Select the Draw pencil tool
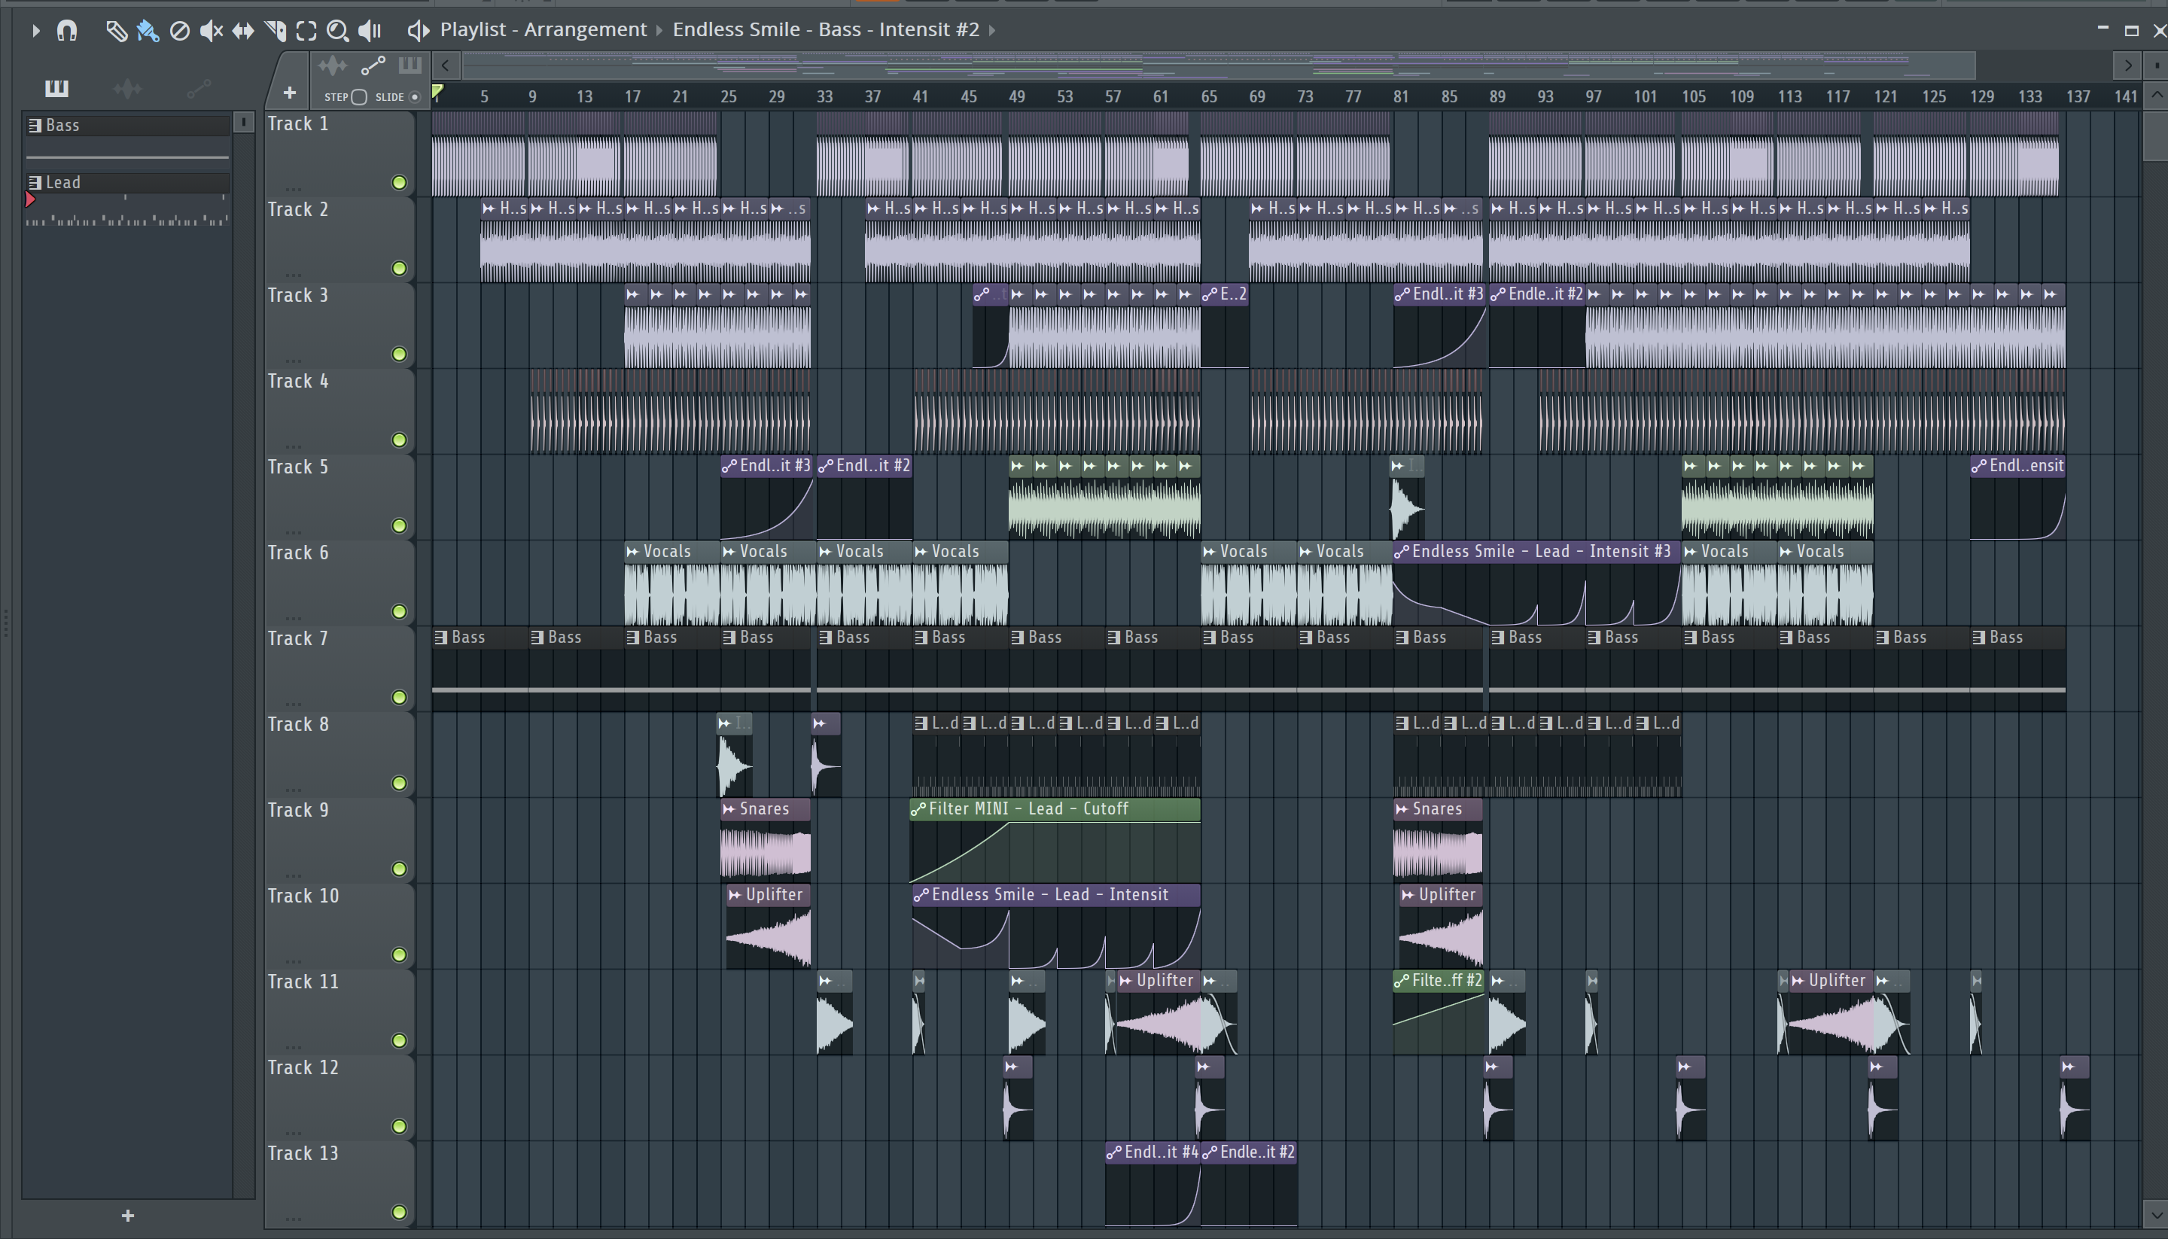This screenshot has width=2168, height=1239. [116, 32]
